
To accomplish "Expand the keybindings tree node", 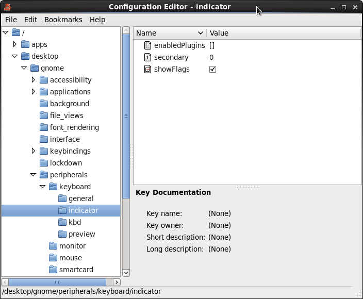I will (x=34, y=151).
